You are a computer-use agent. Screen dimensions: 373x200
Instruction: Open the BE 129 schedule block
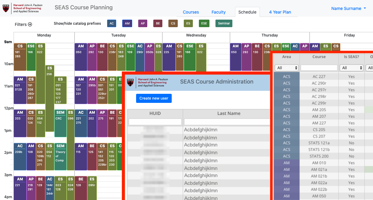(x=40, y=188)
